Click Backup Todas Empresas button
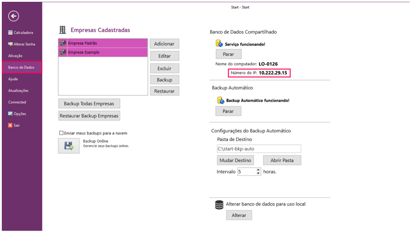Screen dimensions: 413x232 (x=89, y=104)
